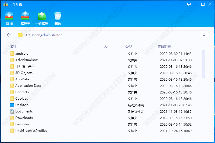Screen dimensions: 215x143
Task: Go back with the left arrow
Action: 9,35
